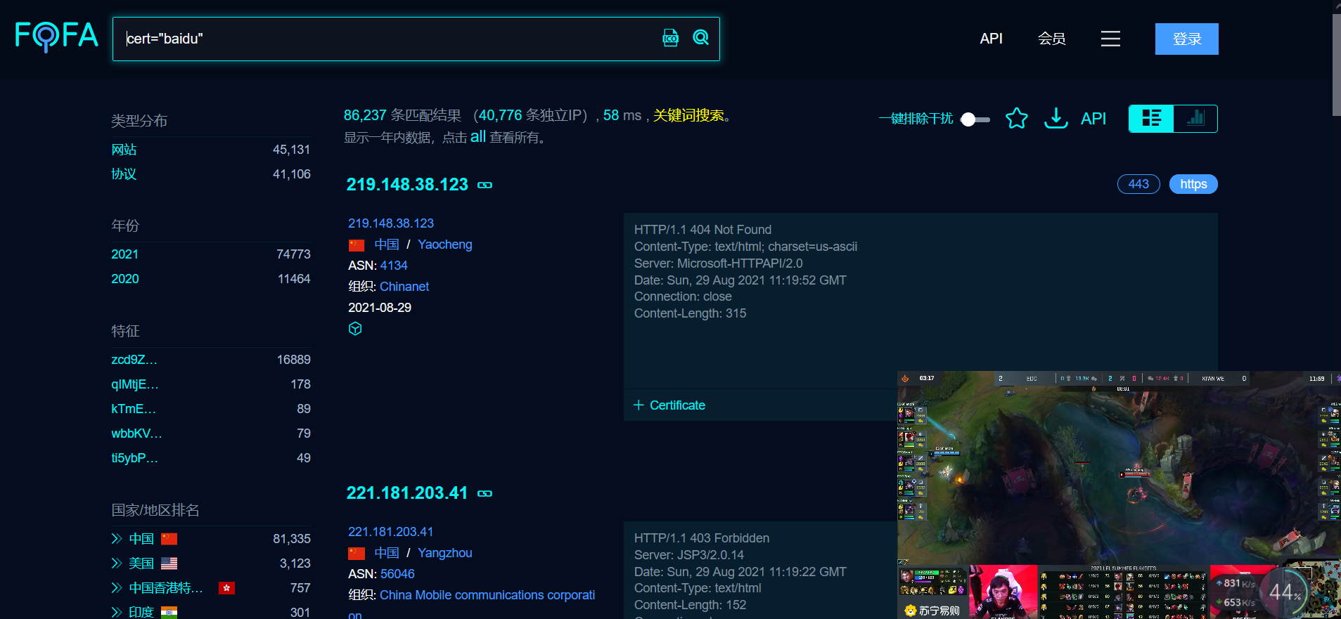The height and width of the screenshot is (619, 1341).
Task: Select feature ti5ybP…
Action: (135, 458)
